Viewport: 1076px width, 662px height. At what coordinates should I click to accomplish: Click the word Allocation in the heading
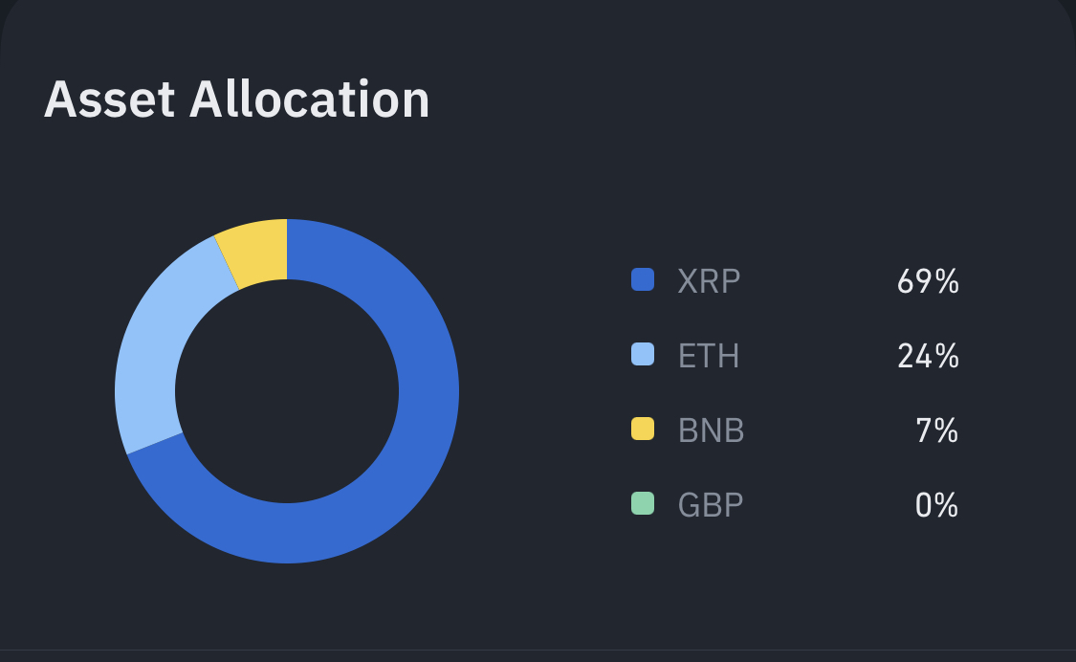pyautogui.click(x=309, y=99)
